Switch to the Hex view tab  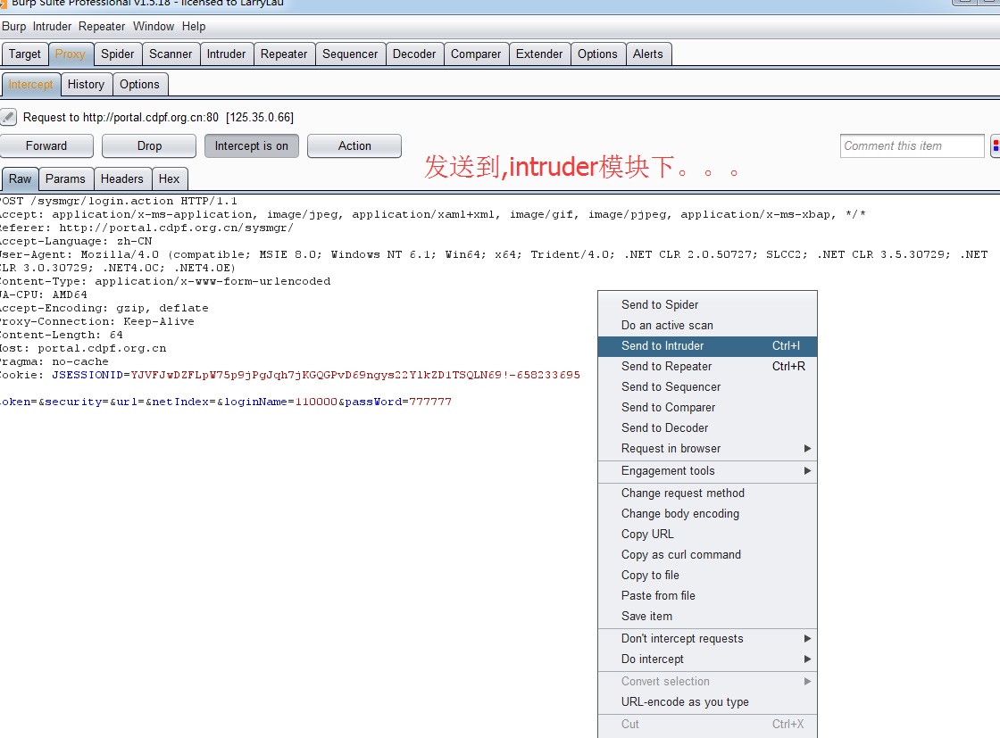(x=169, y=179)
